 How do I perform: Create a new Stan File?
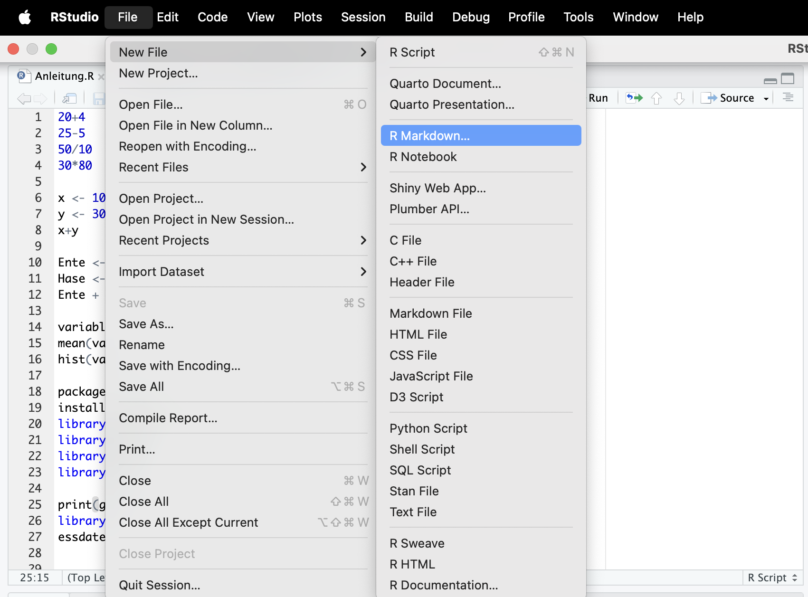(481, 491)
